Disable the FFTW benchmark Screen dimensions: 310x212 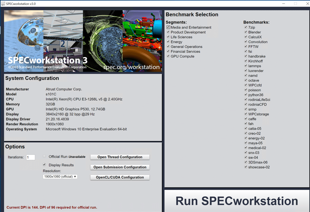point(246,47)
